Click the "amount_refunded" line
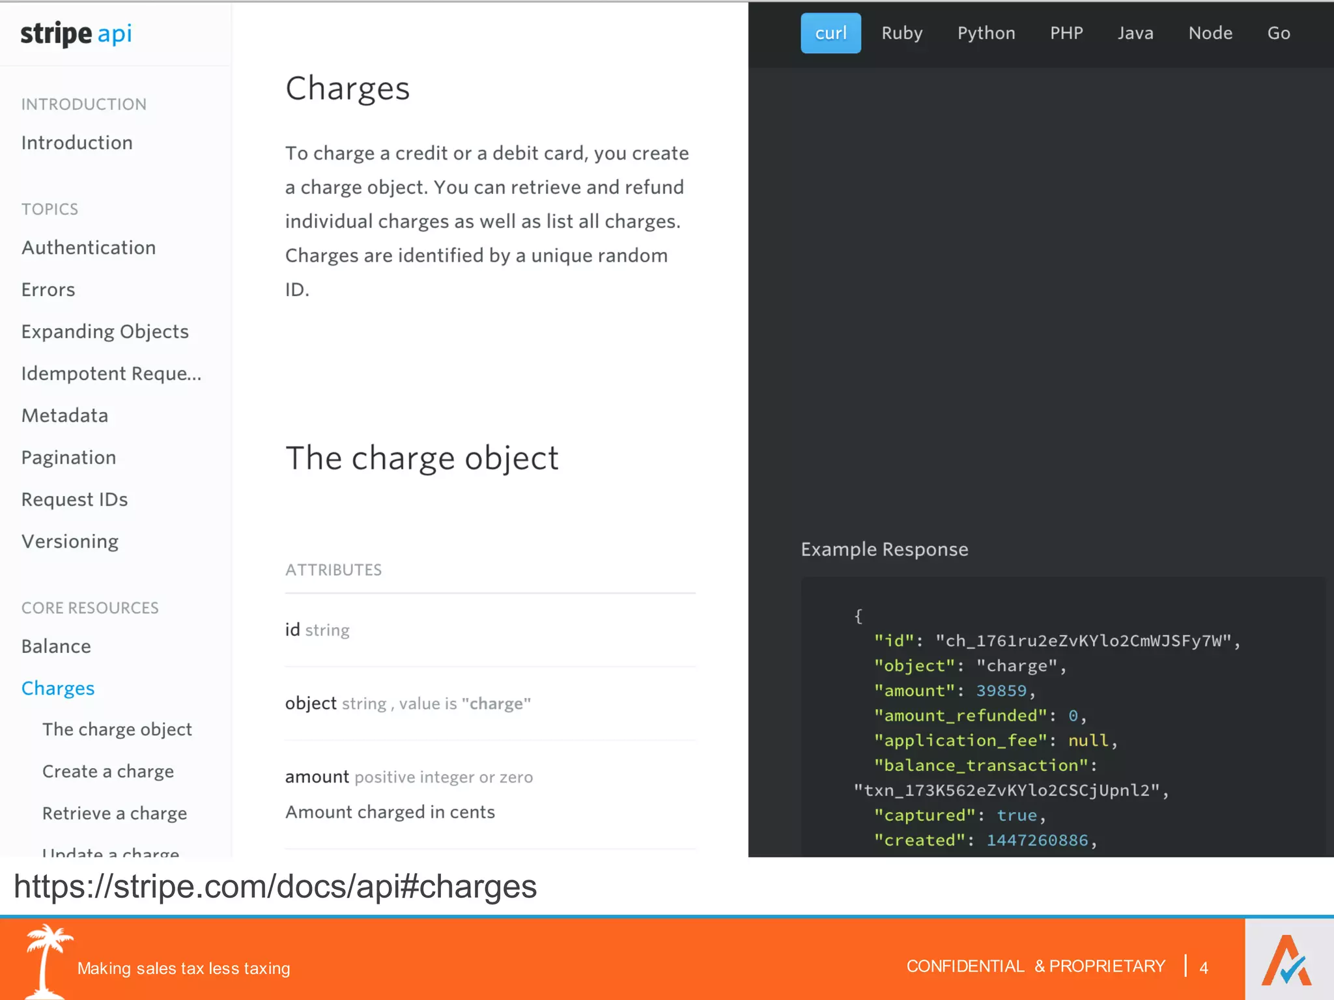Screen dimensions: 1334x1000 (981, 716)
